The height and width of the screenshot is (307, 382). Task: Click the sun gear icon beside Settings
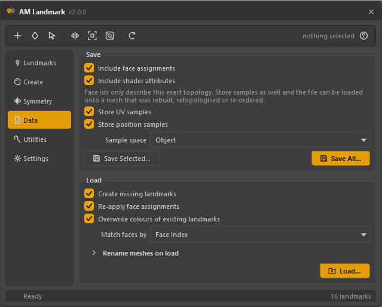(17, 159)
